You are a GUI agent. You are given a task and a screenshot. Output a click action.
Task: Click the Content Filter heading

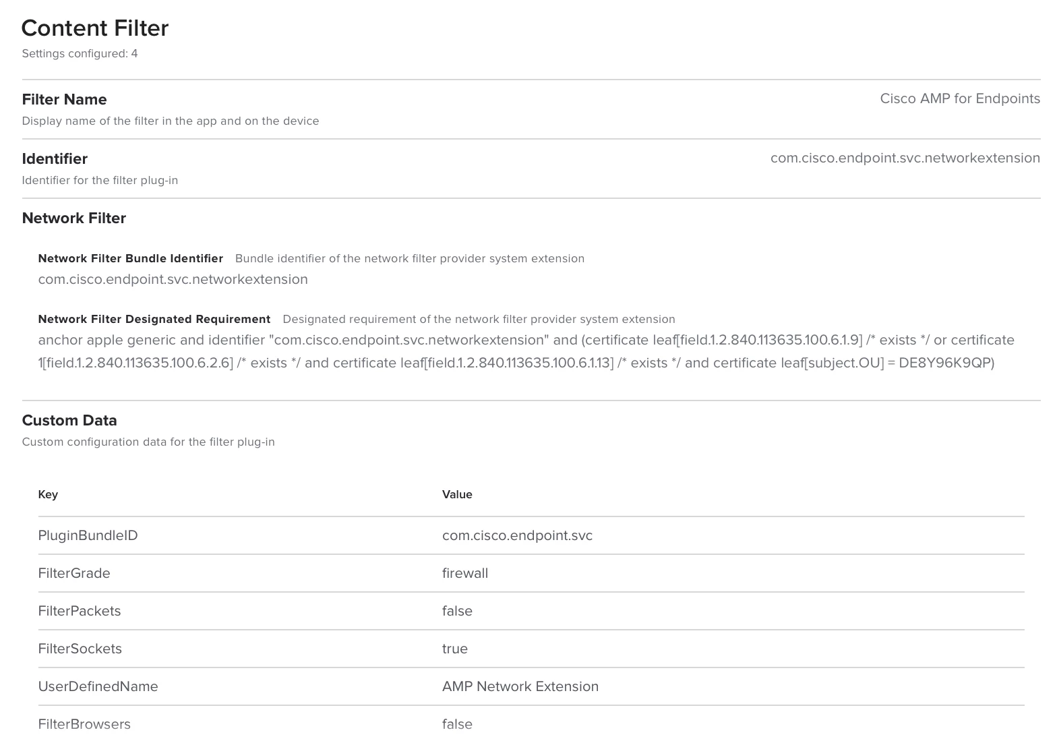click(x=95, y=28)
